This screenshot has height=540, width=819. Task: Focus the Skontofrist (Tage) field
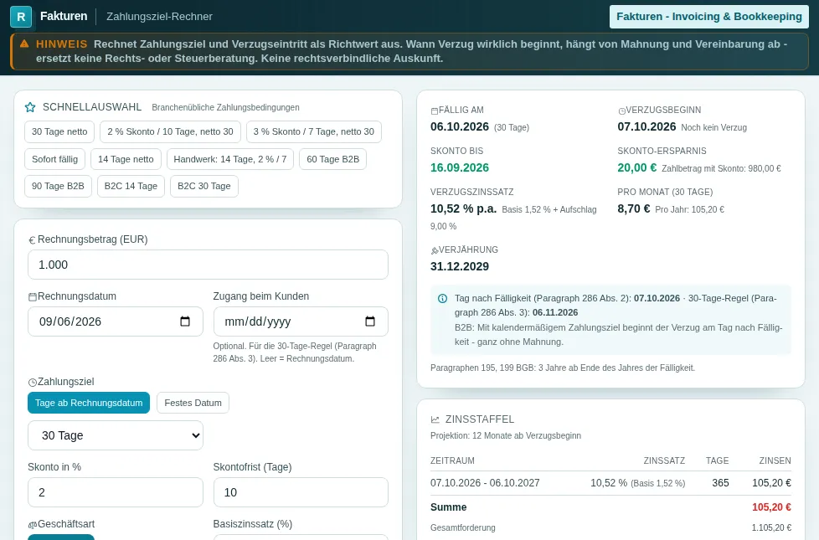tap(301, 492)
